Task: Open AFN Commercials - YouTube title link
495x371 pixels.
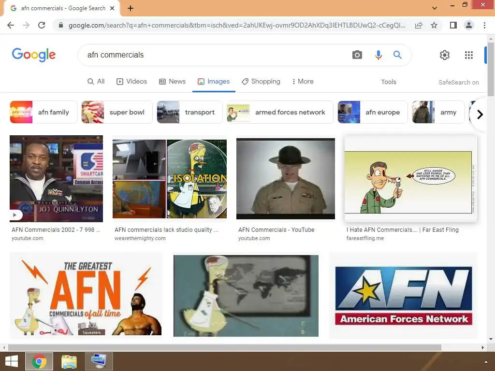Action: click(x=276, y=229)
